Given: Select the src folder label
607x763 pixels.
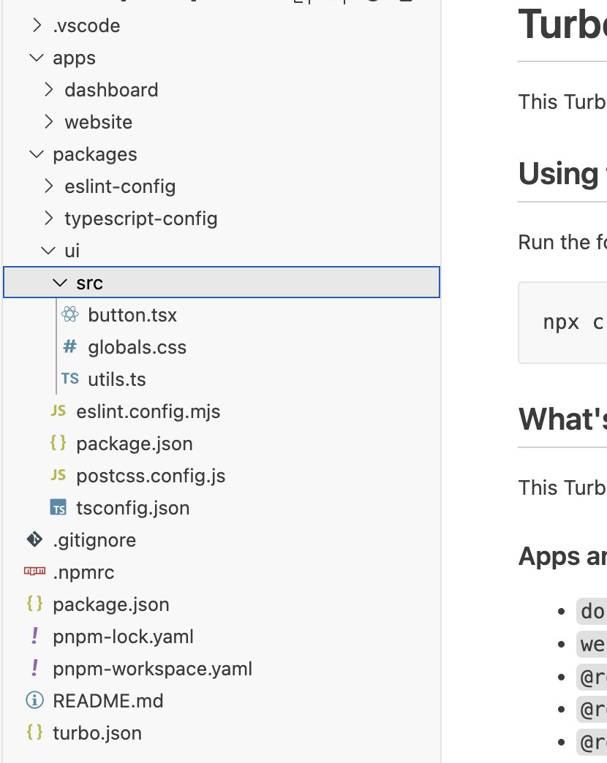Looking at the screenshot, I should 89,283.
